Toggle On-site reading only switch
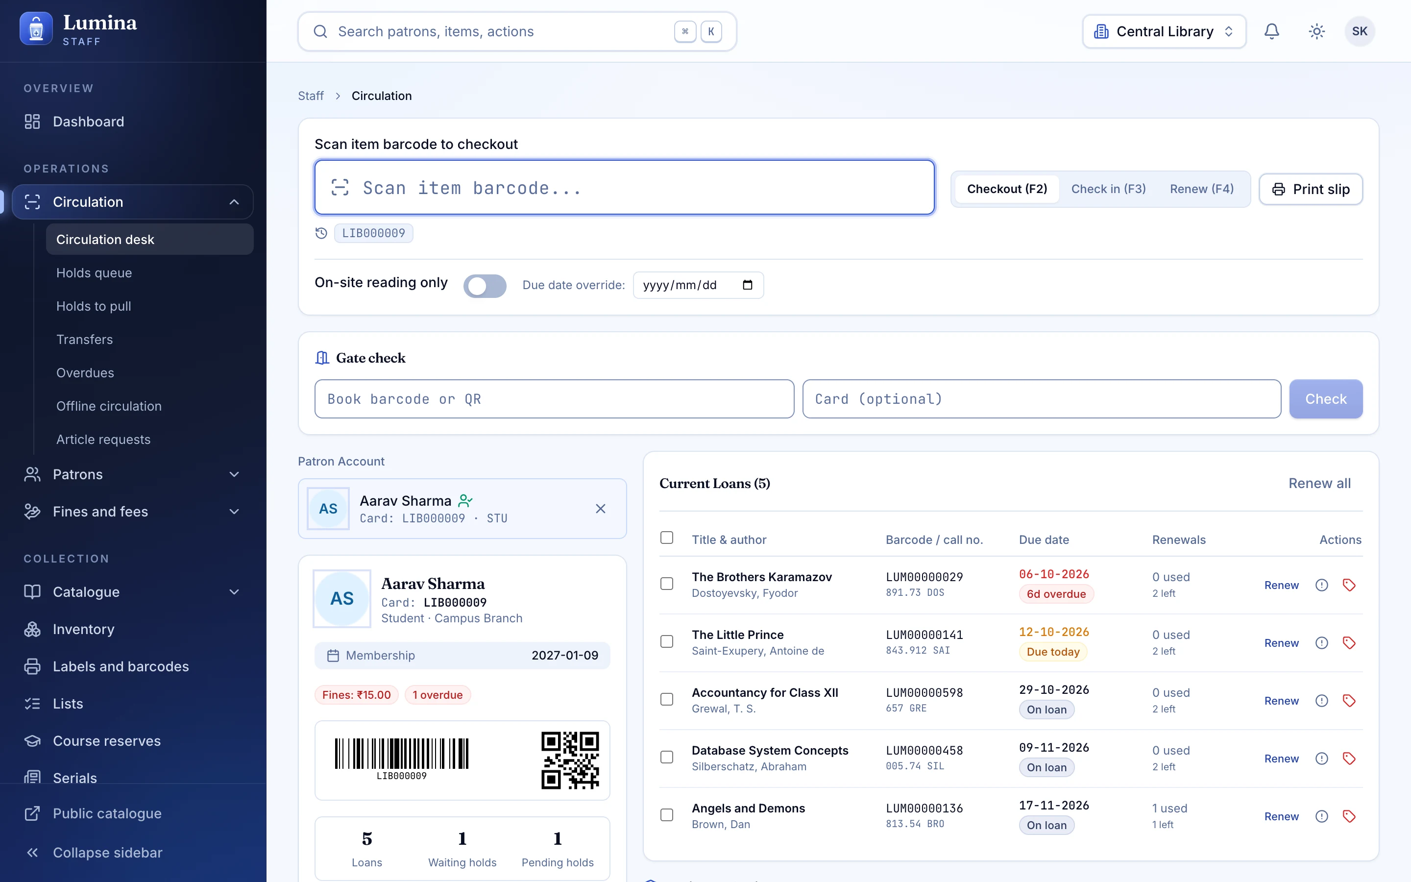 coord(485,286)
